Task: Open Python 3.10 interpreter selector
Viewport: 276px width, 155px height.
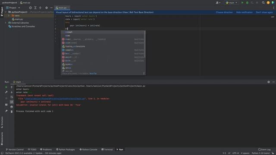Action: click(x=260, y=153)
